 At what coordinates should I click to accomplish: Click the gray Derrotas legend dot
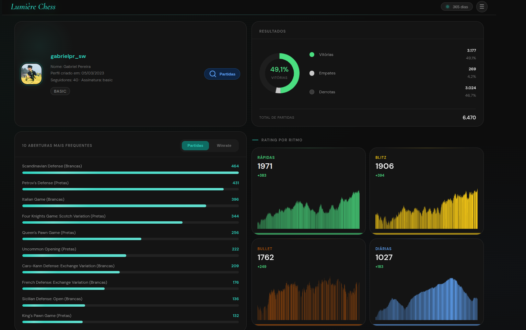(312, 92)
